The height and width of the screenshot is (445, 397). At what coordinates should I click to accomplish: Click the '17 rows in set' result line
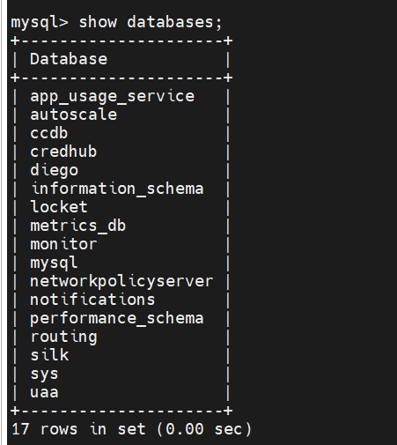pyautogui.click(x=131, y=429)
